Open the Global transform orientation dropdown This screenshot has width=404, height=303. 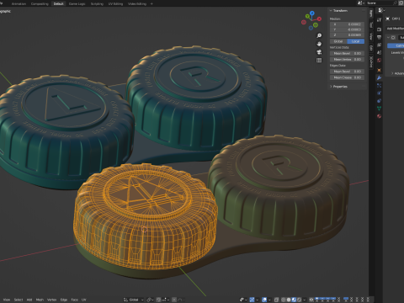tap(134, 300)
